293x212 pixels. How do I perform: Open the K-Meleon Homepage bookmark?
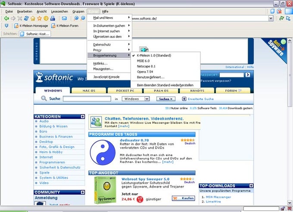pyautogui.click(x=31, y=26)
